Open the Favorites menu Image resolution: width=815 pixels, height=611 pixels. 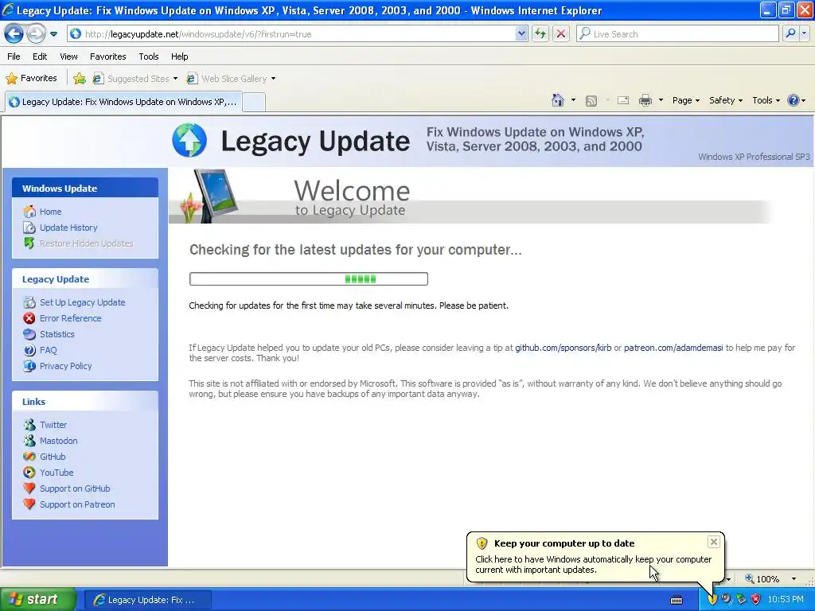pyautogui.click(x=107, y=56)
